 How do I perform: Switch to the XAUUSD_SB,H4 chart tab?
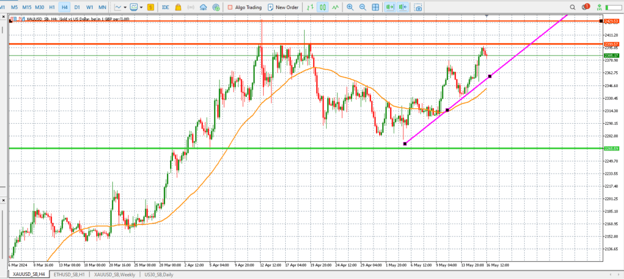(29, 274)
